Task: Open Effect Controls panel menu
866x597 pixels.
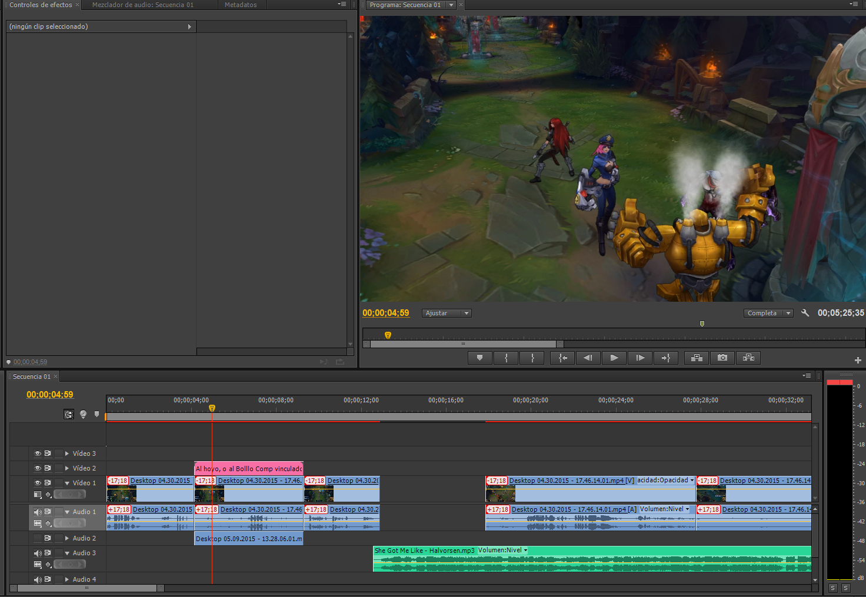Action: pos(342,4)
